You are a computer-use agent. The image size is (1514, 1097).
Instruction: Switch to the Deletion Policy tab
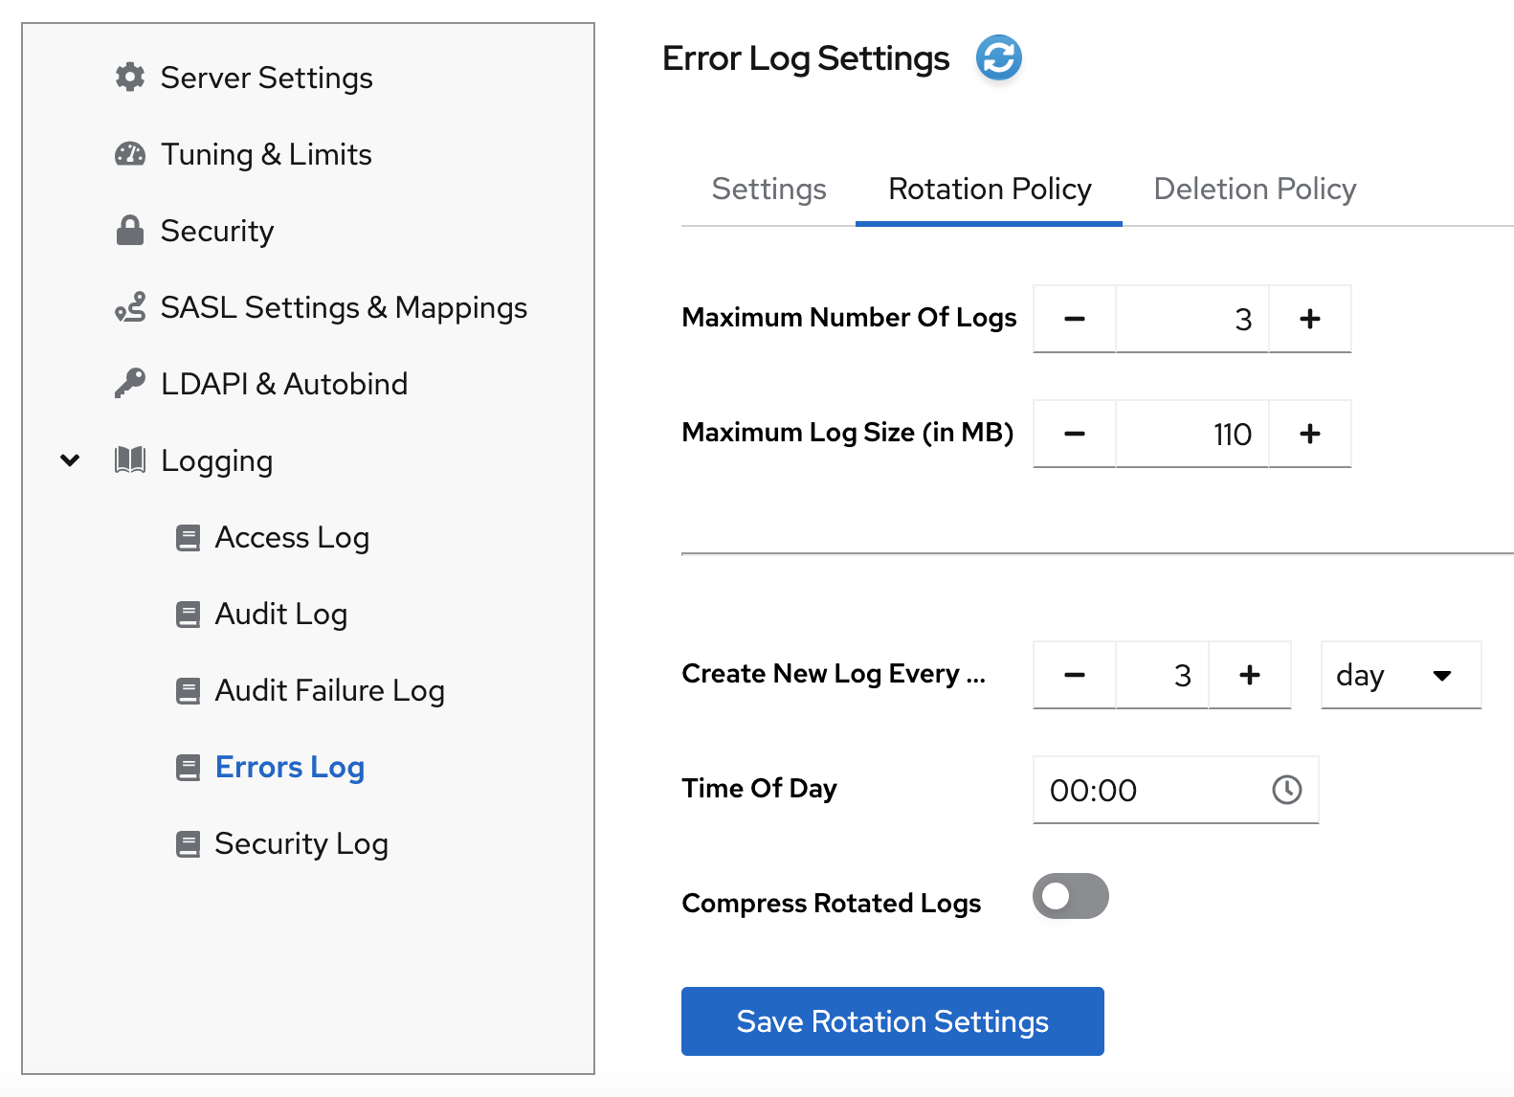pyautogui.click(x=1254, y=190)
